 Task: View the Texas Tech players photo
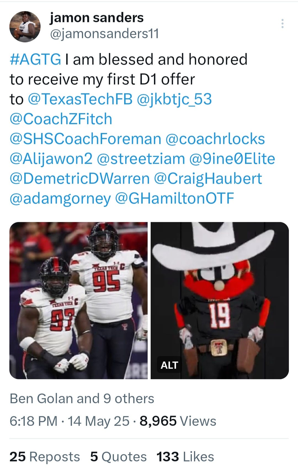(79, 301)
